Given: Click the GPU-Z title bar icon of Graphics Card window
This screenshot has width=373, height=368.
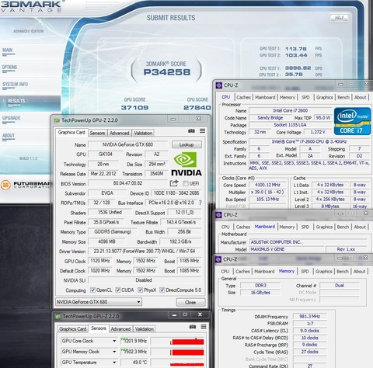Looking at the screenshot, I should [57, 120].
